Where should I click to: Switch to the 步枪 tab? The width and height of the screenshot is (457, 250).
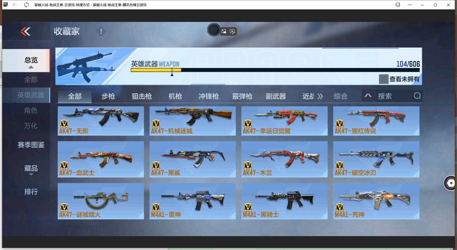[x=108, y=96]
